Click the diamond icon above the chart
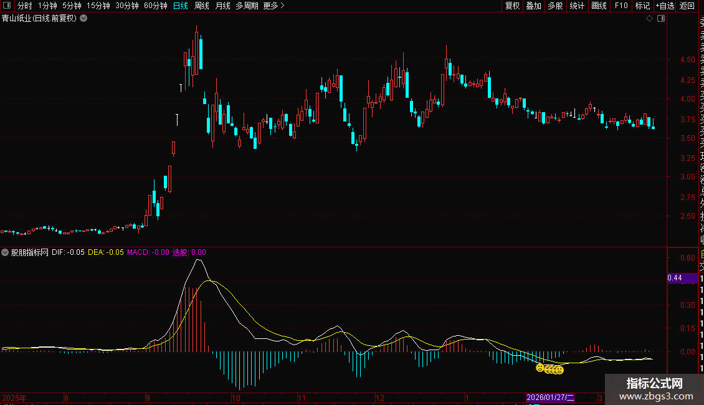704x405 pixels. pos(649,19)
